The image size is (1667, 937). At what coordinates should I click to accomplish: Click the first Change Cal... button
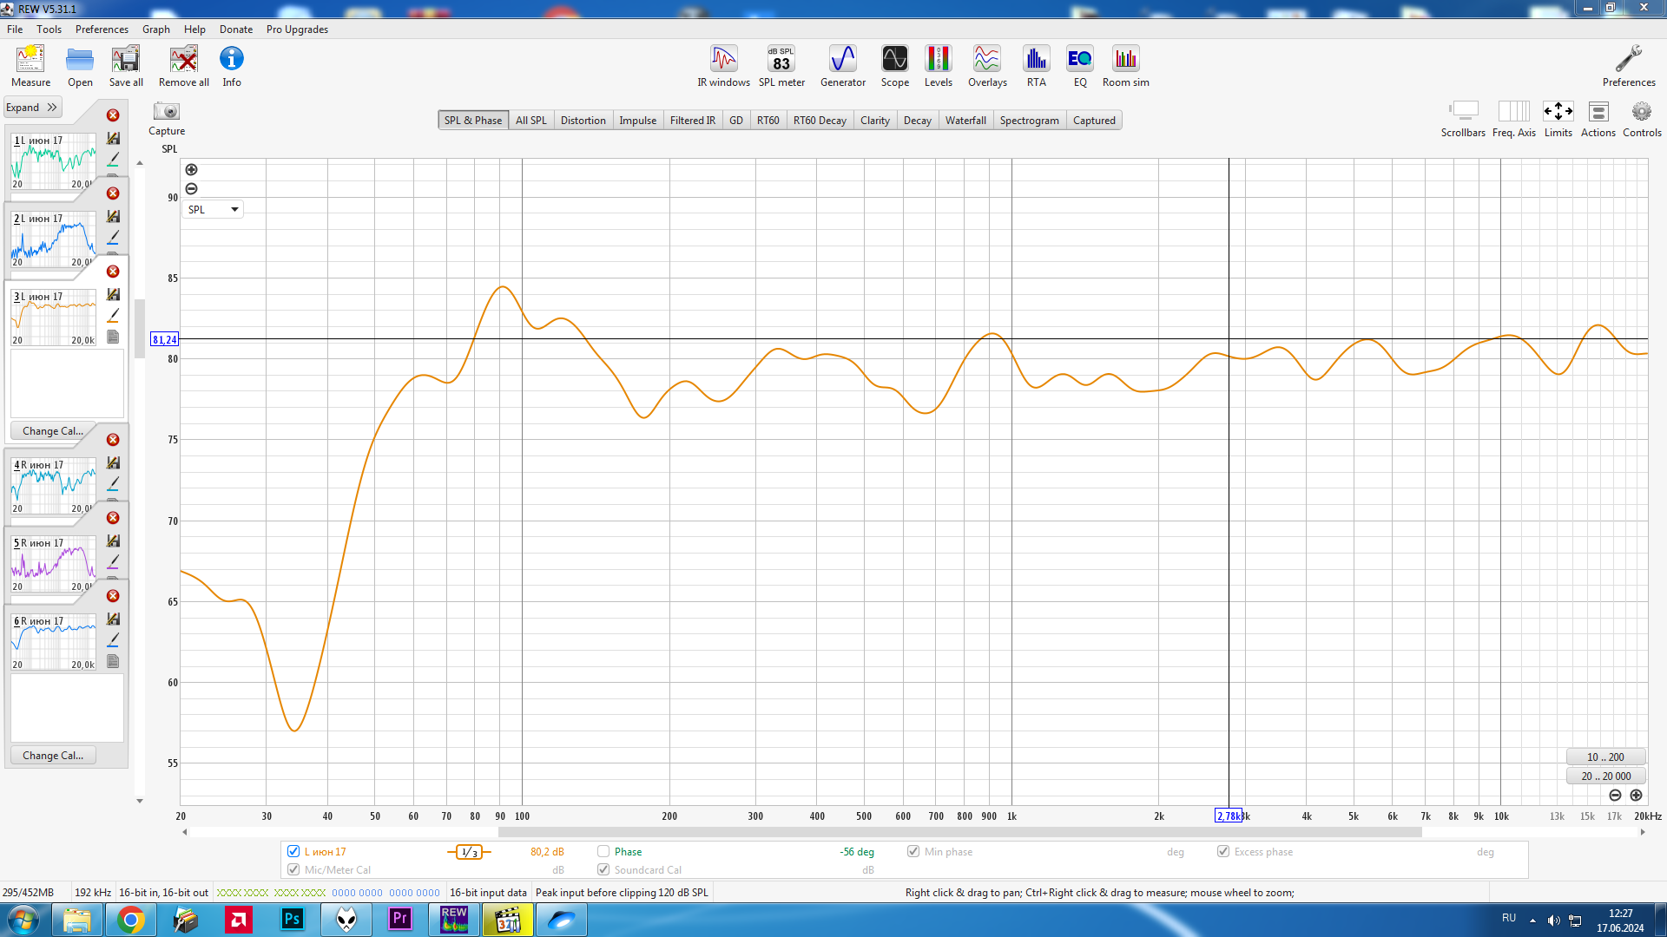click(x=53, y=430)
